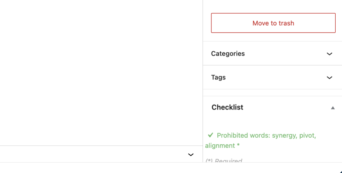
Task: Expand the Tags panel chevron
Action: [329, 77]
